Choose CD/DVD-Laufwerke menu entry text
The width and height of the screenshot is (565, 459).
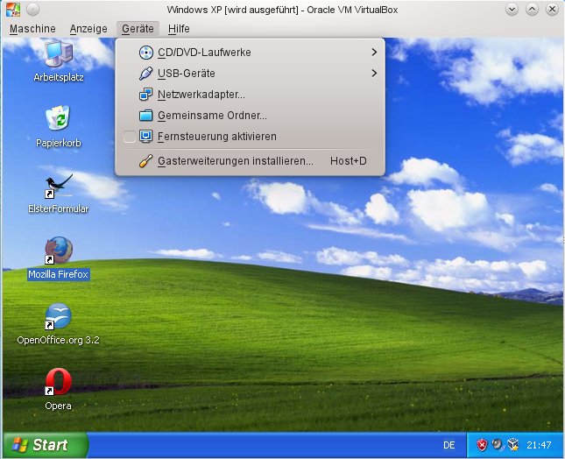pos(204,53)
